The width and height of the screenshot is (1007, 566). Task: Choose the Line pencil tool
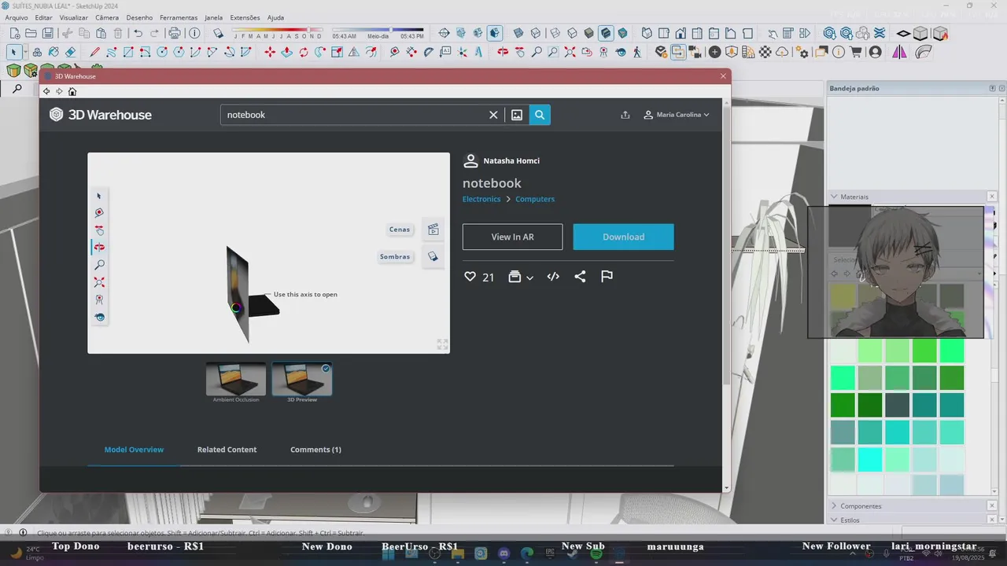point(94,52)
